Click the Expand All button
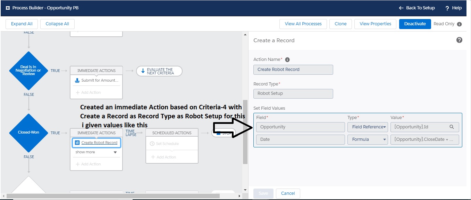 (x=22, y=24)
